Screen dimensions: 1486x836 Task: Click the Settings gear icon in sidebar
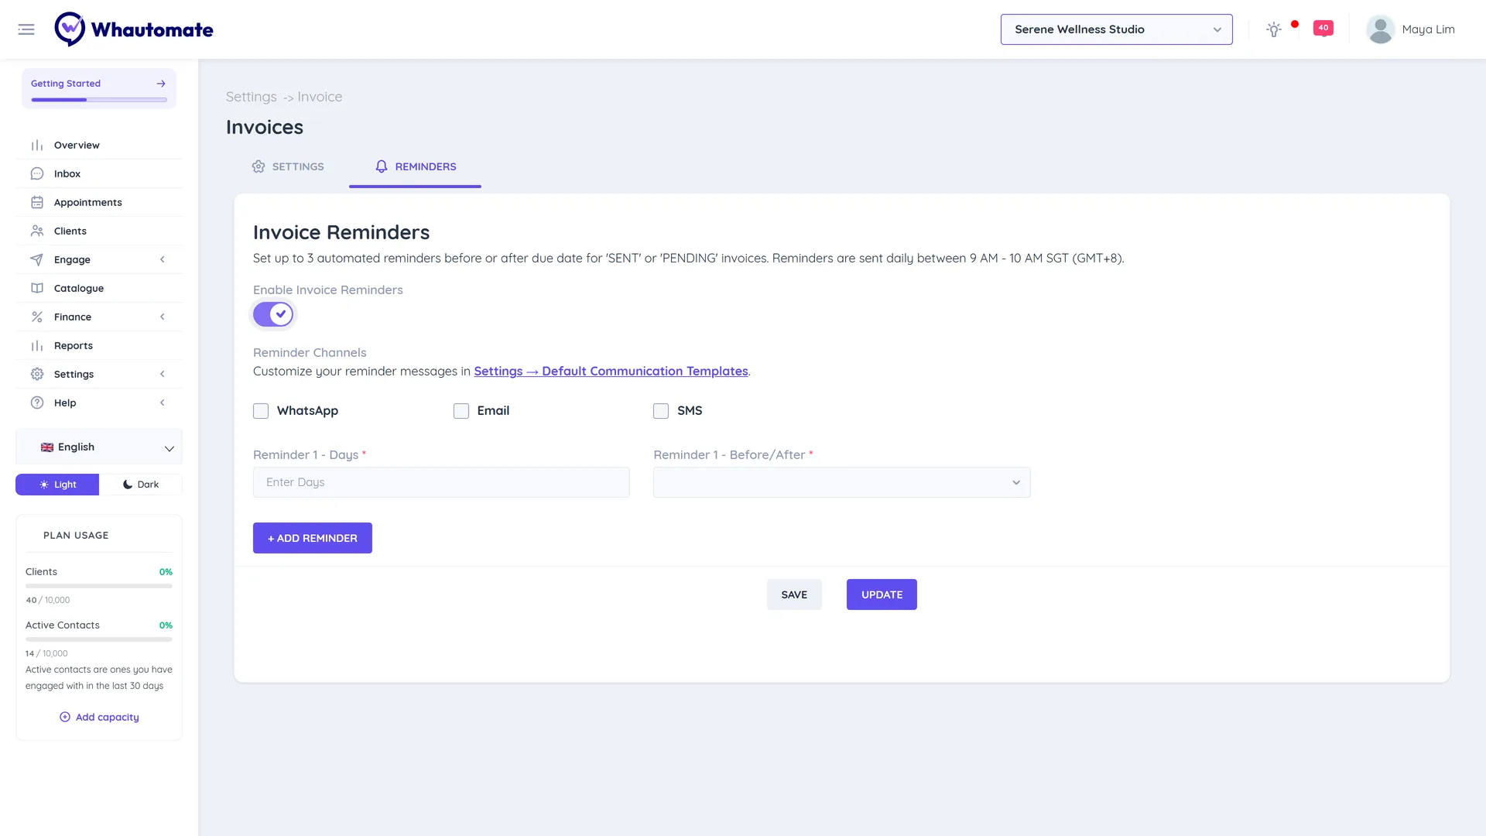click(37, 374)
